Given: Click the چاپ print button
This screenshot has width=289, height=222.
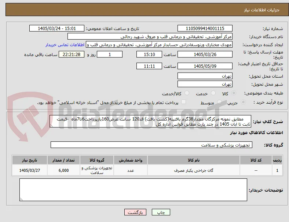Looking at the screenshot, I should tap(161, 212).
